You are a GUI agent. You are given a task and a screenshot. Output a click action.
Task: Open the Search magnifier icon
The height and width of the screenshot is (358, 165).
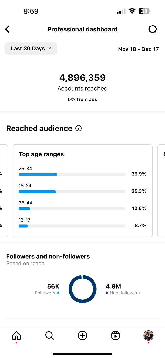tap(49, 335)
